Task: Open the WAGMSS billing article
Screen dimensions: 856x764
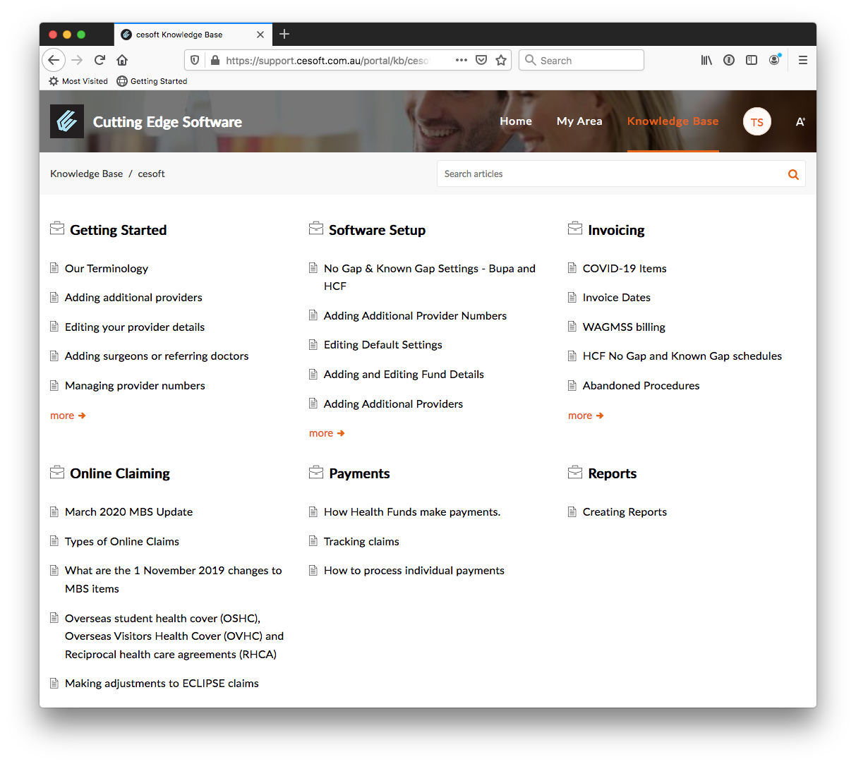Action: tap(624, 327)
